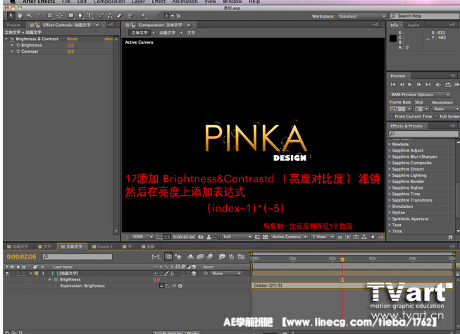Click the Show Channel RGB icon
Viewport: 460px width, 334px height.
pyautogui.click(x=217, y=237)
